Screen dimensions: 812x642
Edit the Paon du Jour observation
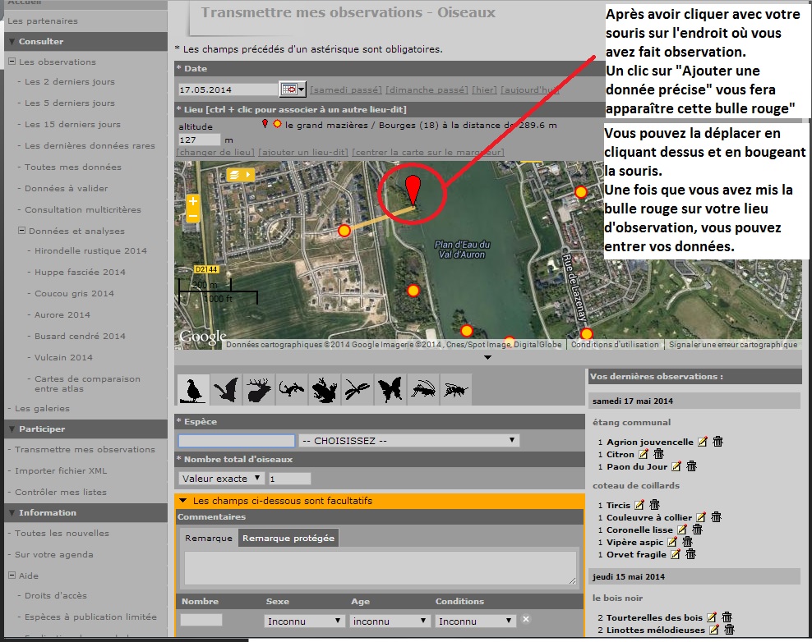tap(676, 466)
